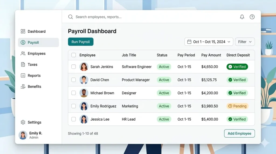Click the Dashboard grid icon

click(x=23, y=31)
